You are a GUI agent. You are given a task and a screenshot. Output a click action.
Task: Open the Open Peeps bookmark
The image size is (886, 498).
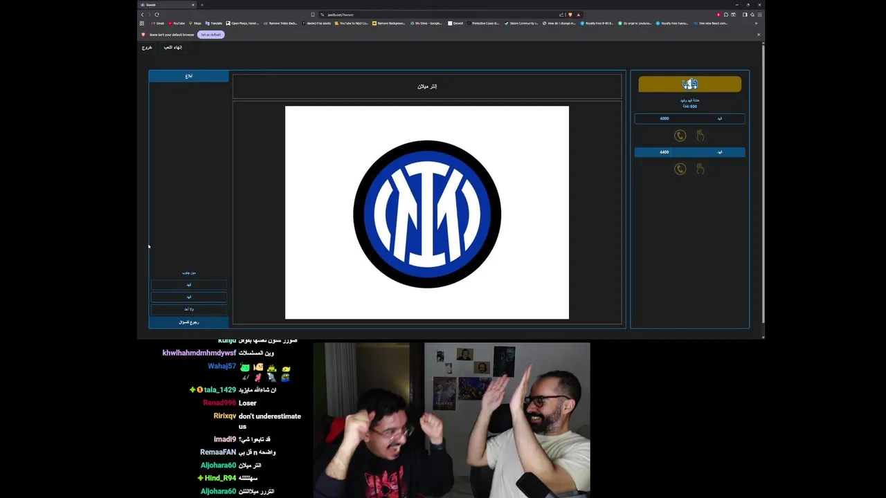pos(242,24)
